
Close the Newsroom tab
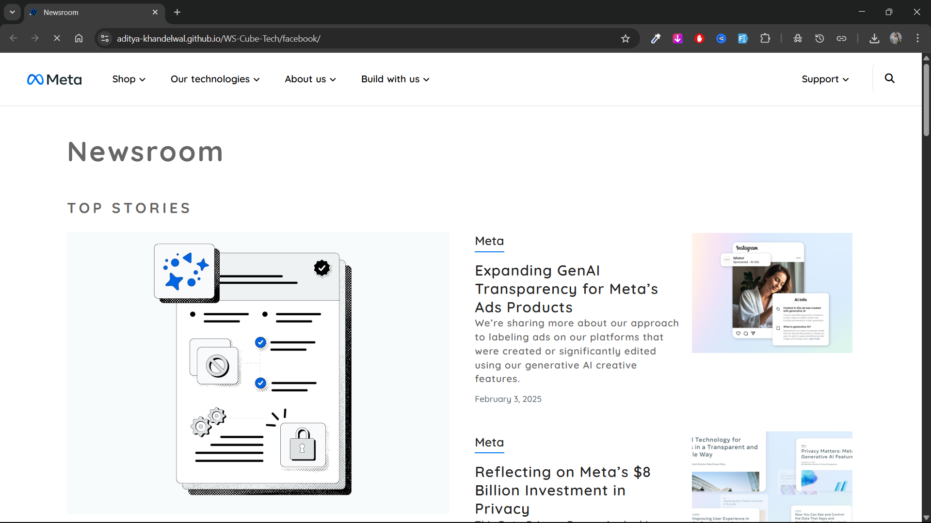[155, 13]
